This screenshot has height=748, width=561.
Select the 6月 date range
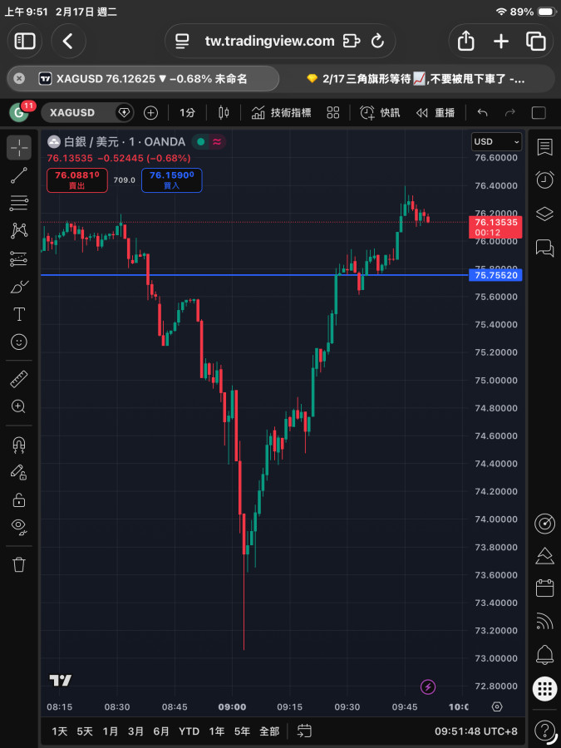pos(161,731)
